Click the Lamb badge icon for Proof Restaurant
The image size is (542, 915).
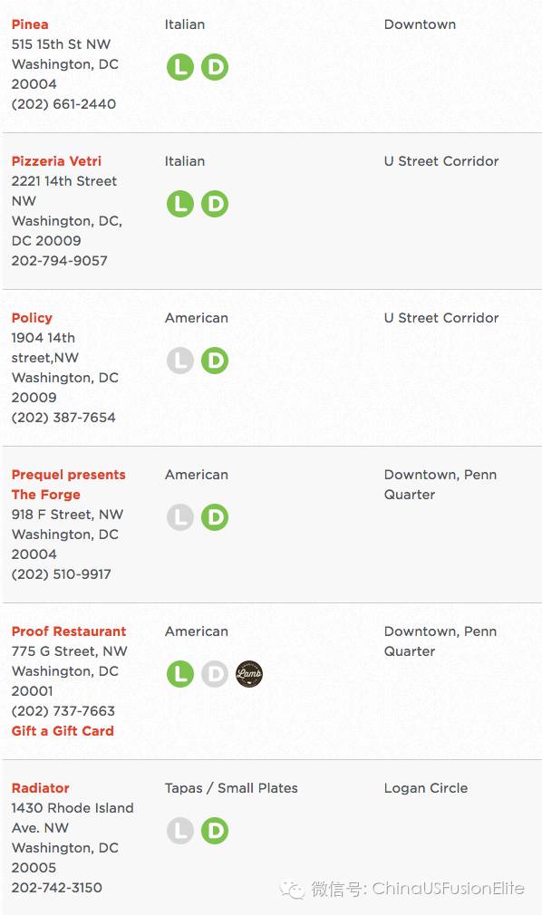pos(249,674)
